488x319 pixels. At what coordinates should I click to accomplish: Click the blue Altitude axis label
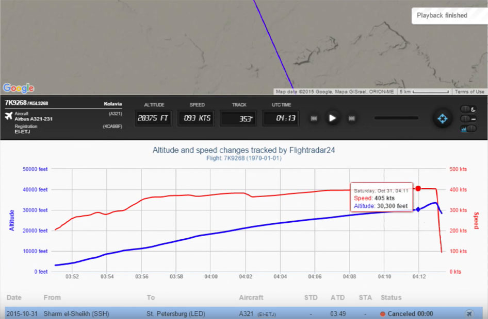[x=12, y=220]
